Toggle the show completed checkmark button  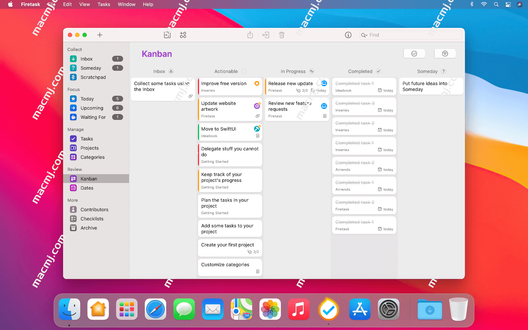(414, 54)
